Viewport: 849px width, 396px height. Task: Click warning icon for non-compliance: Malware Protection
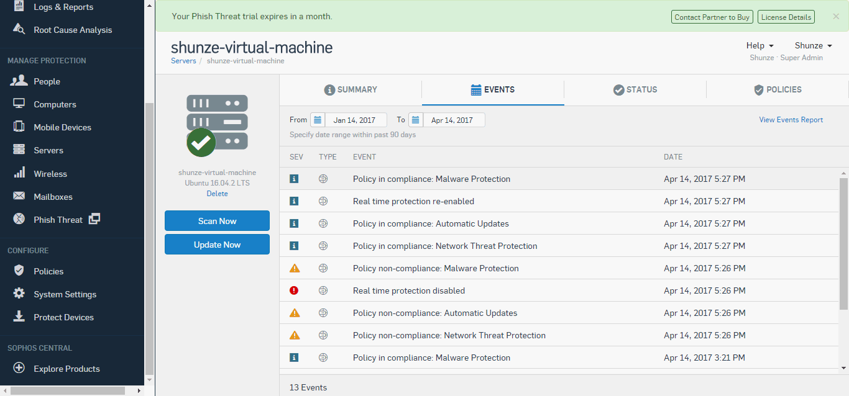click(x=295, y=268)
